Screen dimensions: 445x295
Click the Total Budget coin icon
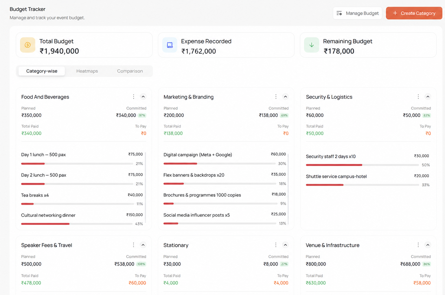point(28,45)
